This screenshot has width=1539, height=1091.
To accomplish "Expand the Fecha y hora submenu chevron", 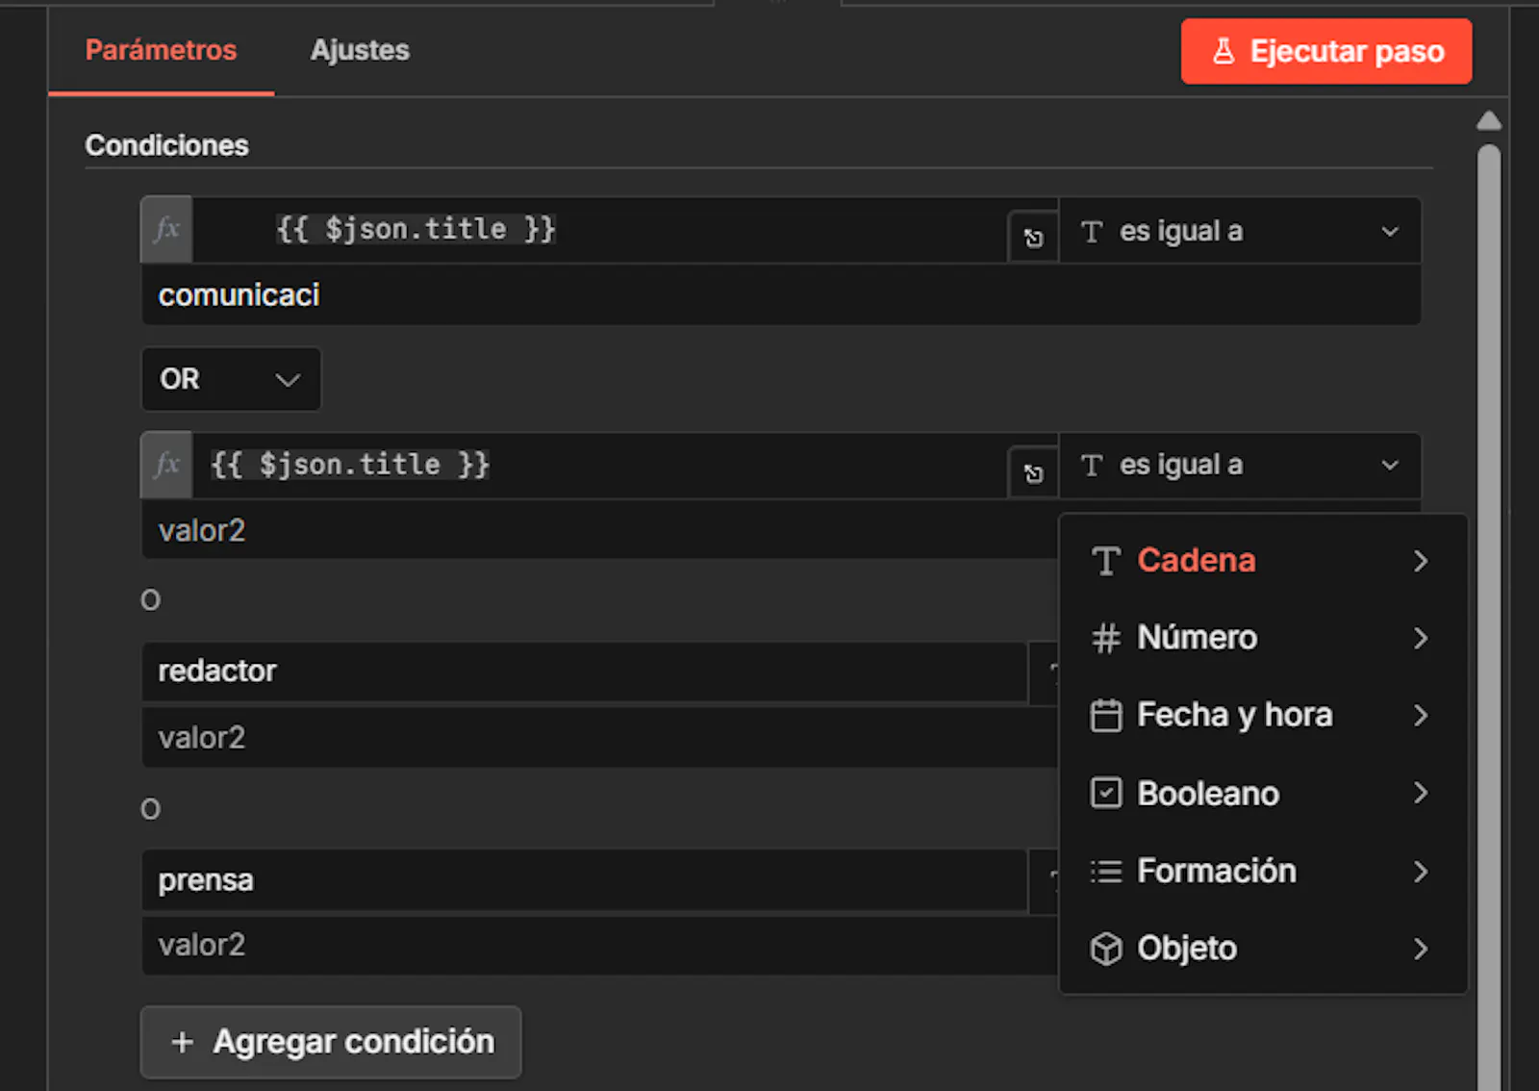I will (x=1421, y=715).
